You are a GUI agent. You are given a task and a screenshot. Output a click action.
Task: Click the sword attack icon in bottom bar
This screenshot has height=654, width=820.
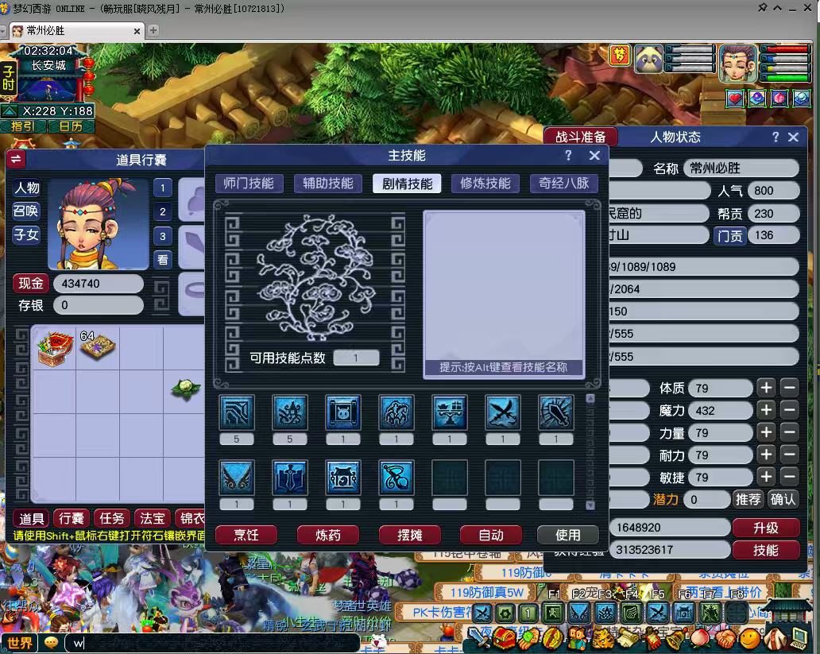click(x=478, y=639)
